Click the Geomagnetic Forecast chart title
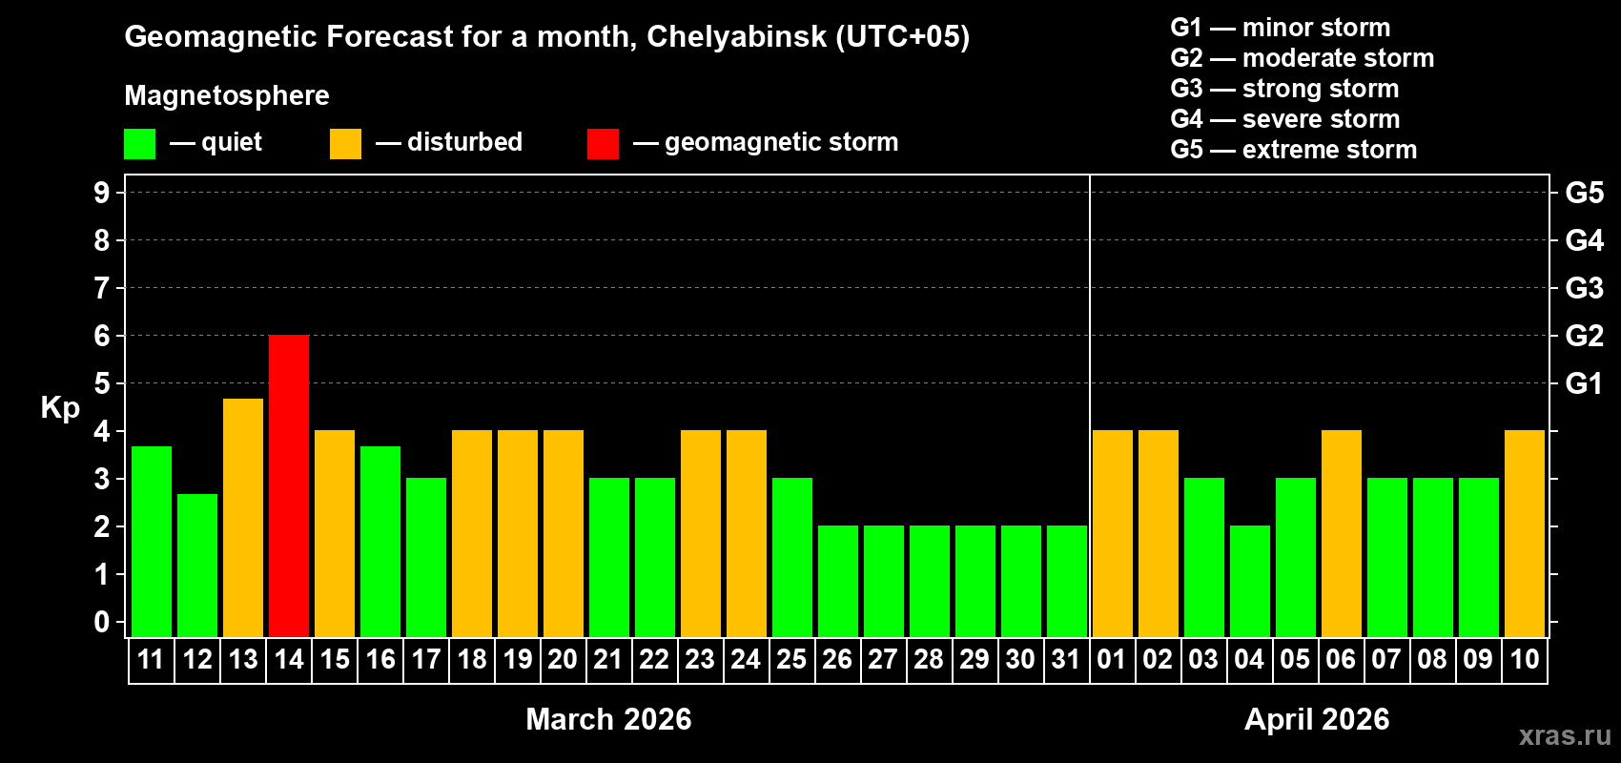1621x763 pixels. [547, 36]
